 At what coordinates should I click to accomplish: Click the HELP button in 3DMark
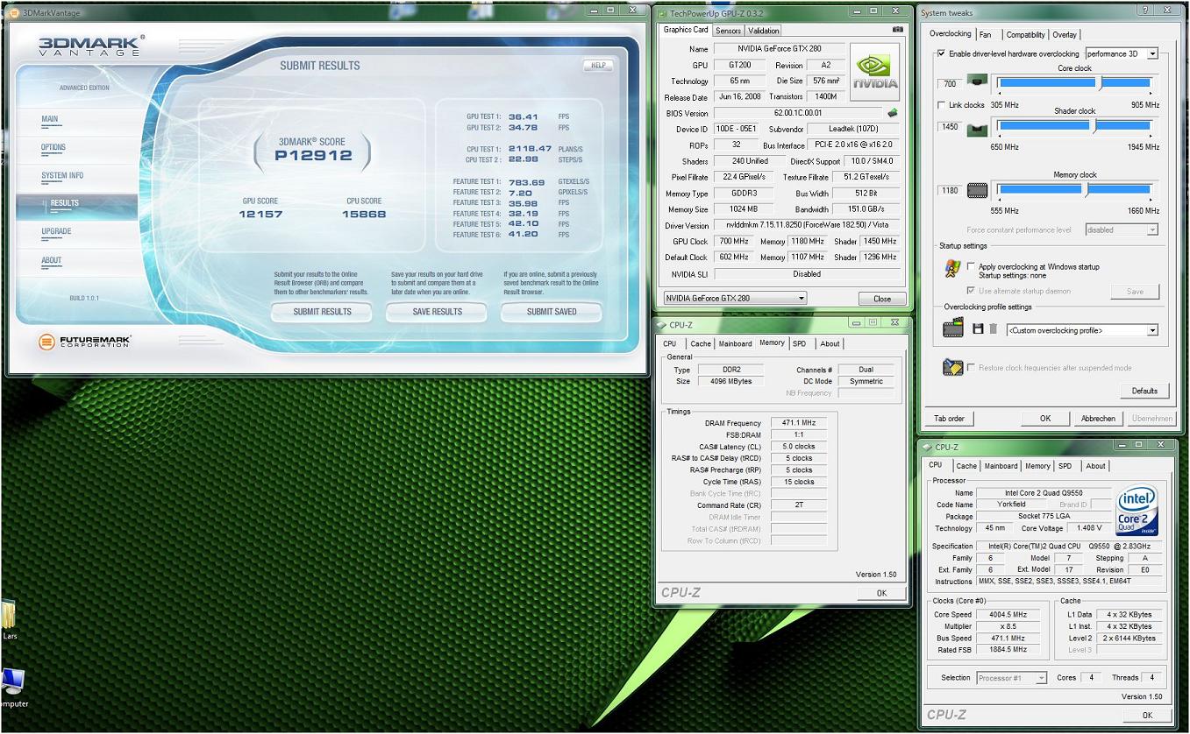[598, 65]
